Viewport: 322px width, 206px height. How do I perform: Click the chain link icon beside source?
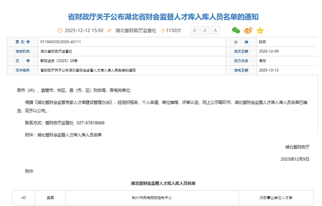[109, 30]
